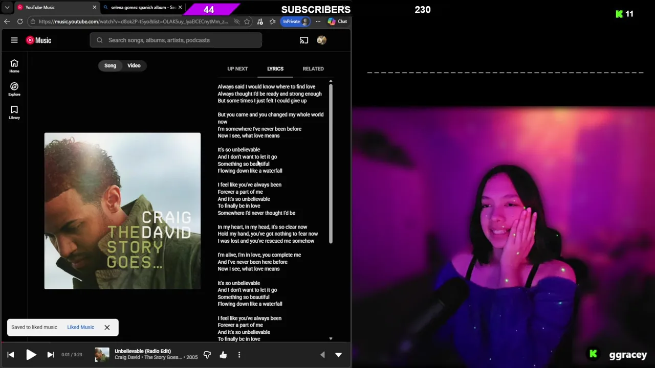Click the YouTube Music logo

38,40
